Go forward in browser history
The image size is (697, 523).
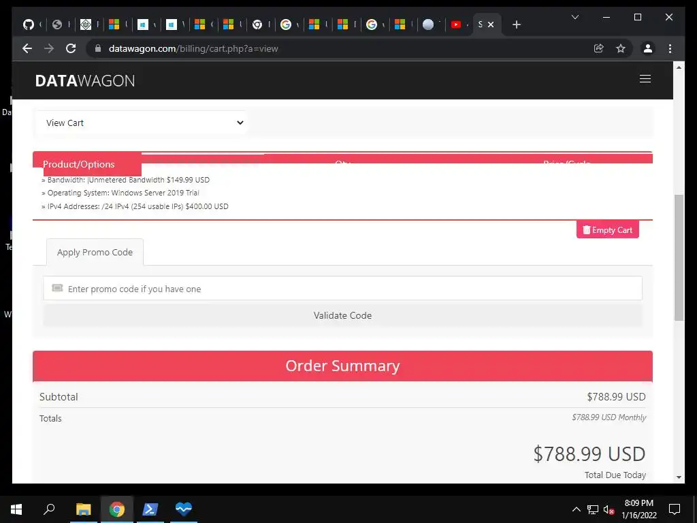coord(49,48)
